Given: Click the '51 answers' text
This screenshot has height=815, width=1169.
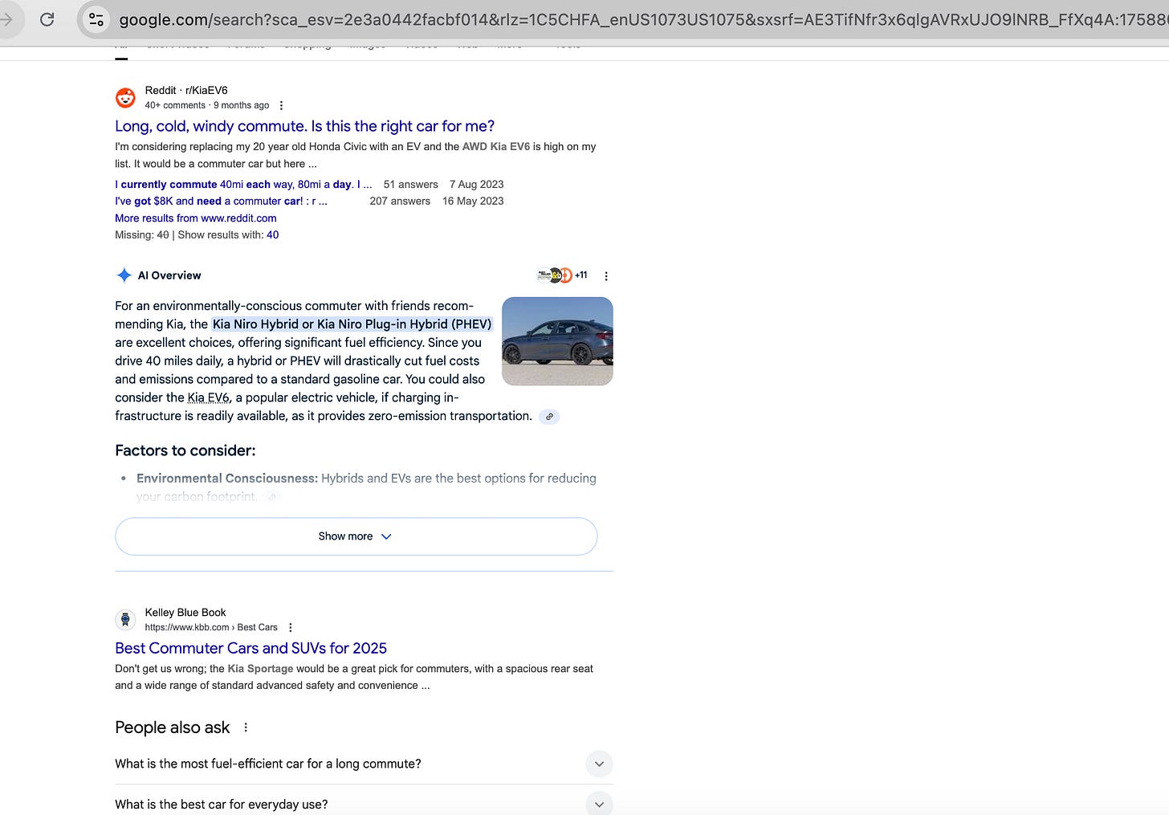Looking at the screenshot, I should tap(411, 185).
